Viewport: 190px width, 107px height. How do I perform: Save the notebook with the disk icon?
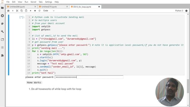pyautogui.click(x=8, y=11)
